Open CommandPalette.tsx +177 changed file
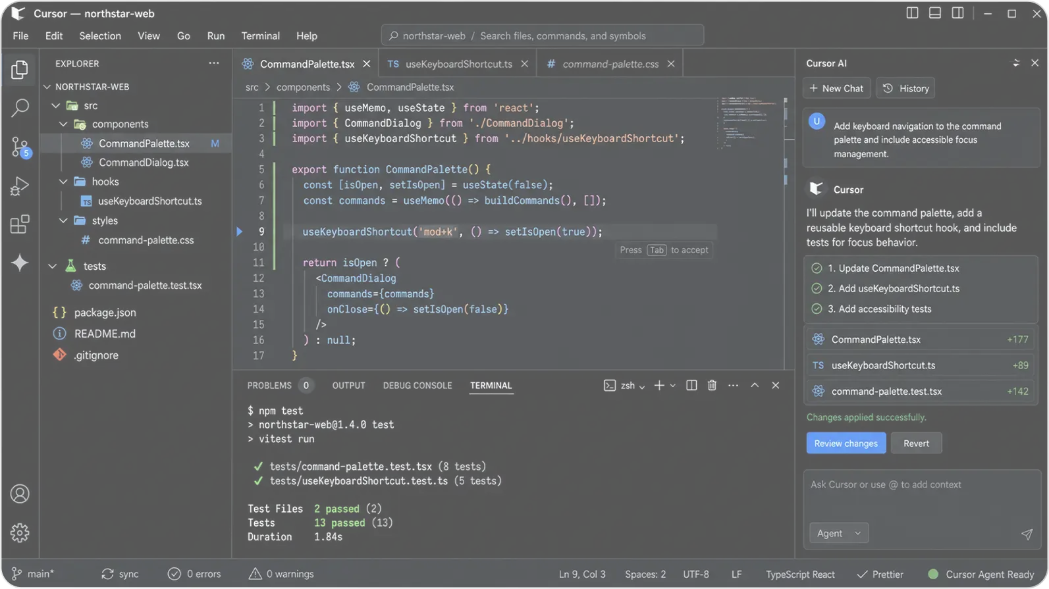This screenshot has height=589, width=1049. pyautogui.click(x=921, y=340)
